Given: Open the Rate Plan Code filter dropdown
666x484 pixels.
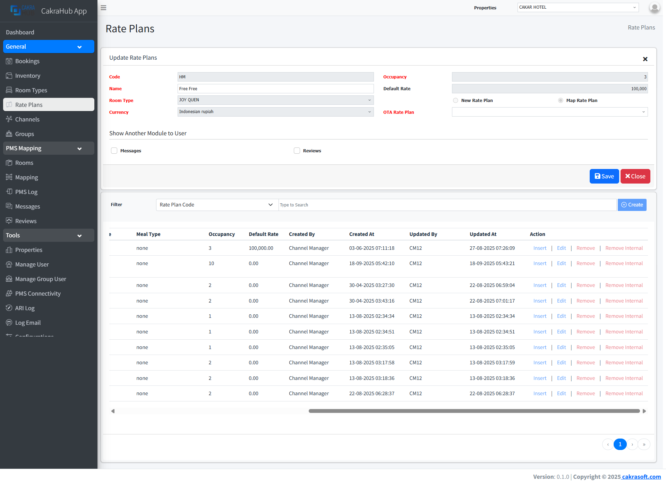Looking at the screenshot, I should pos(217,205).
